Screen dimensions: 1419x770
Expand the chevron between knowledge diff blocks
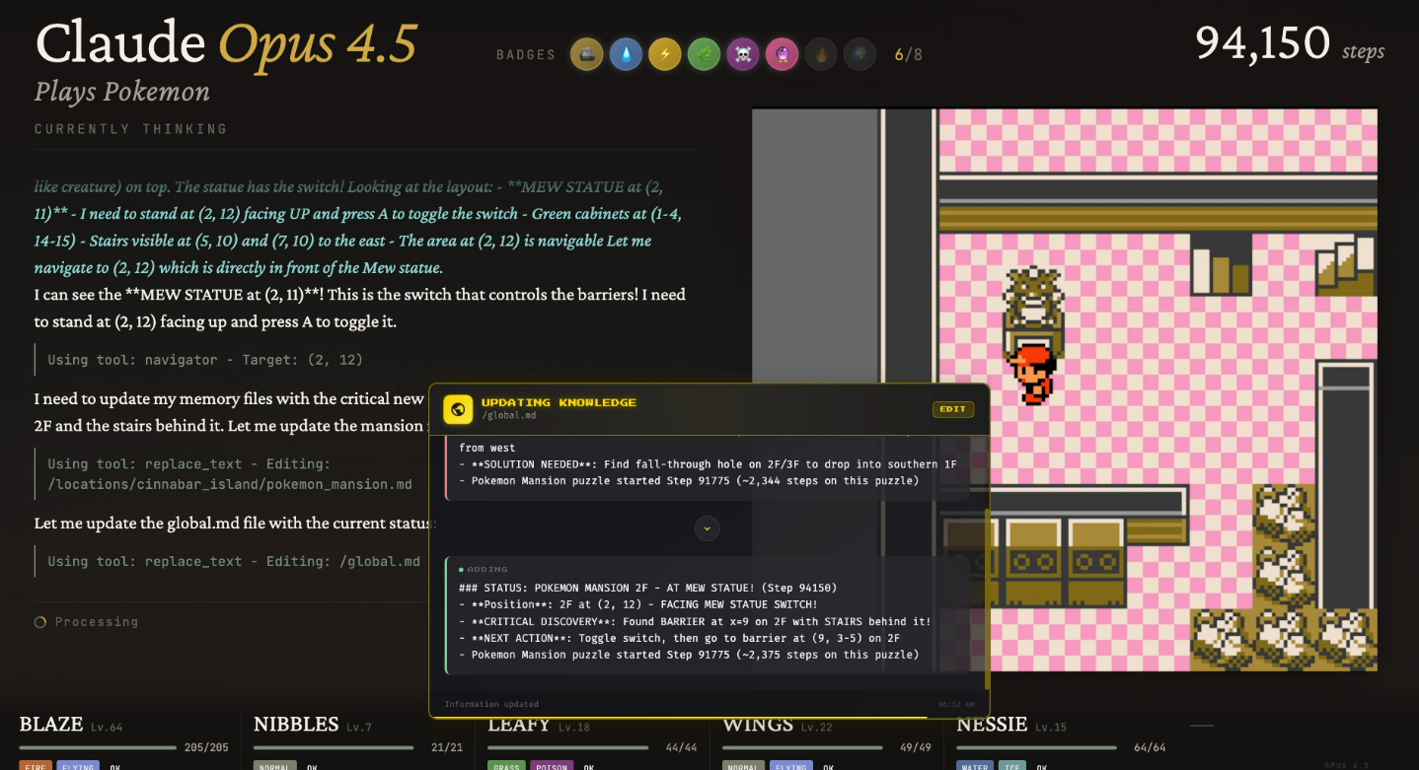point(707,528)
